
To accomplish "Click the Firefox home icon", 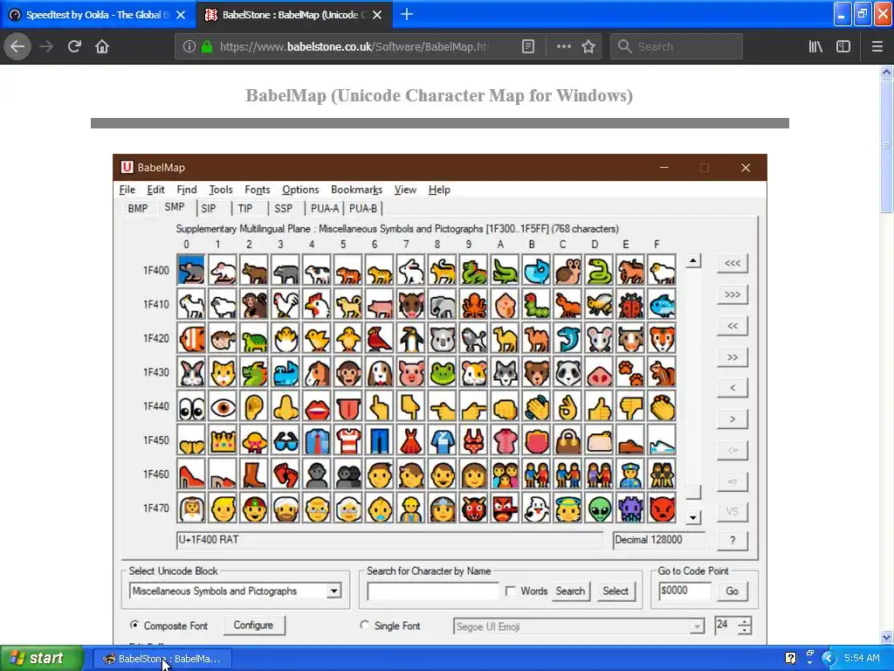I will (102, 46).
